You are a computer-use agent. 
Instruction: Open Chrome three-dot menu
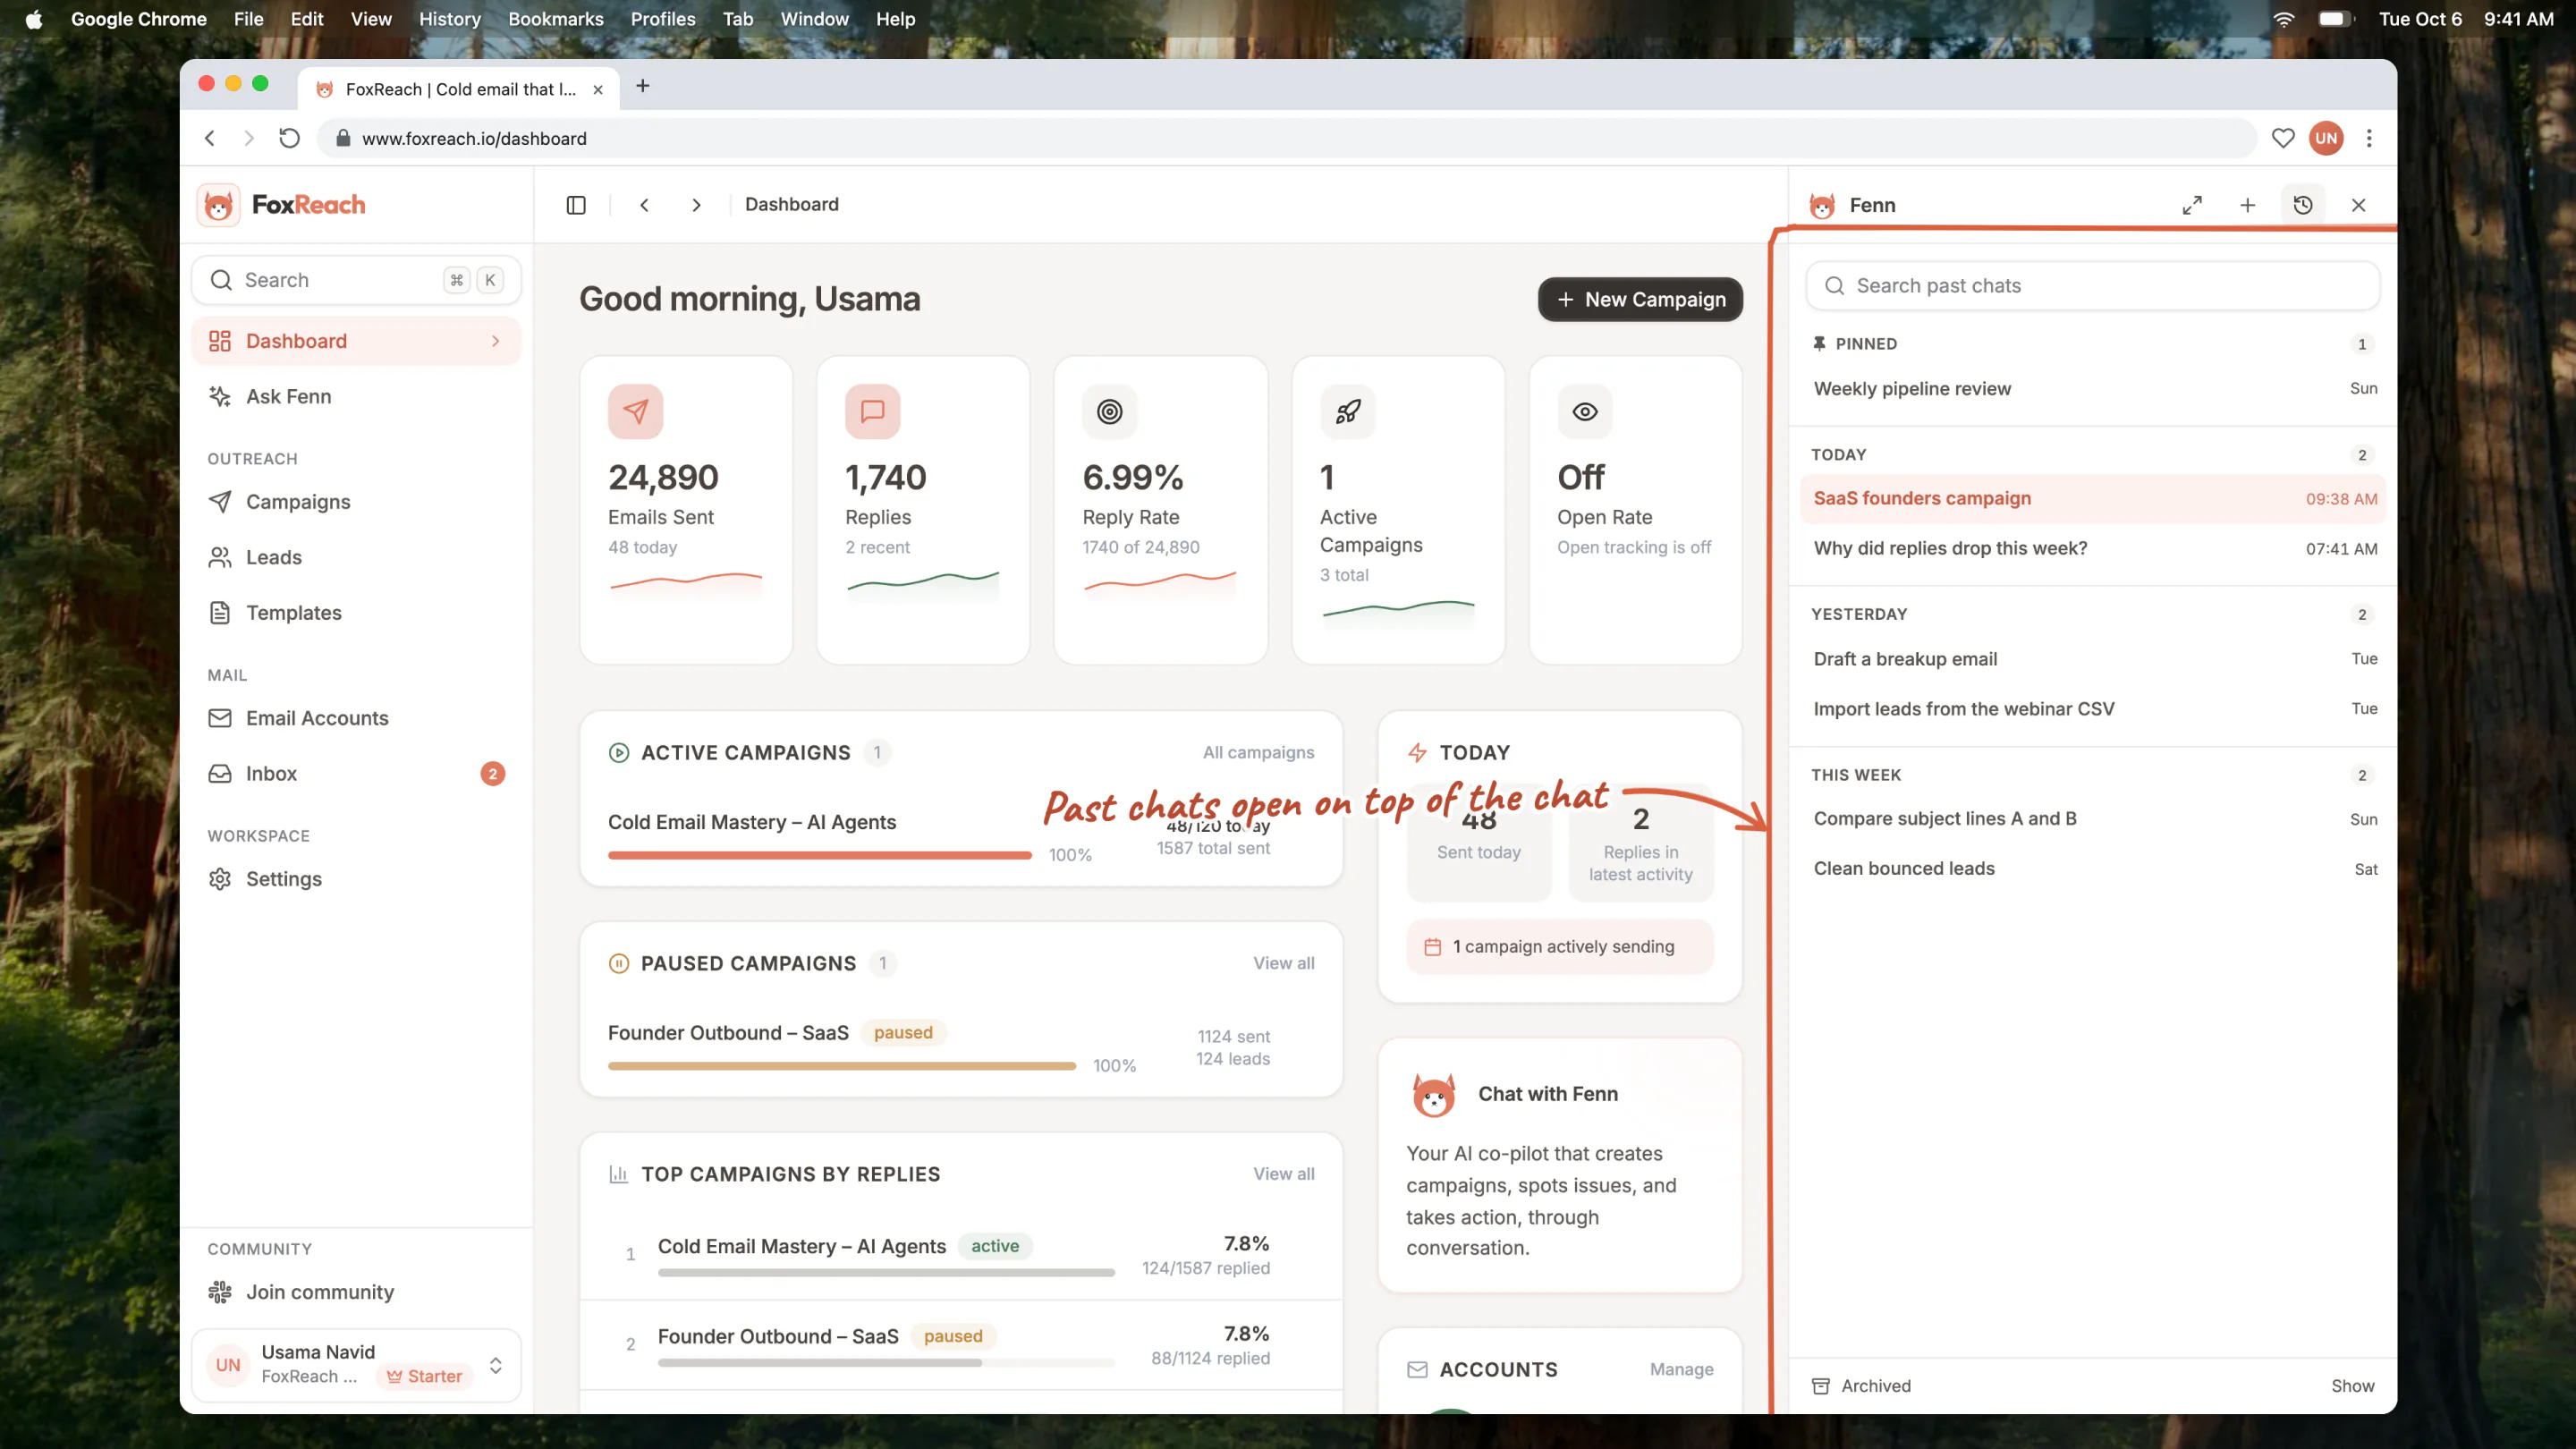[x=2368, y=138]
